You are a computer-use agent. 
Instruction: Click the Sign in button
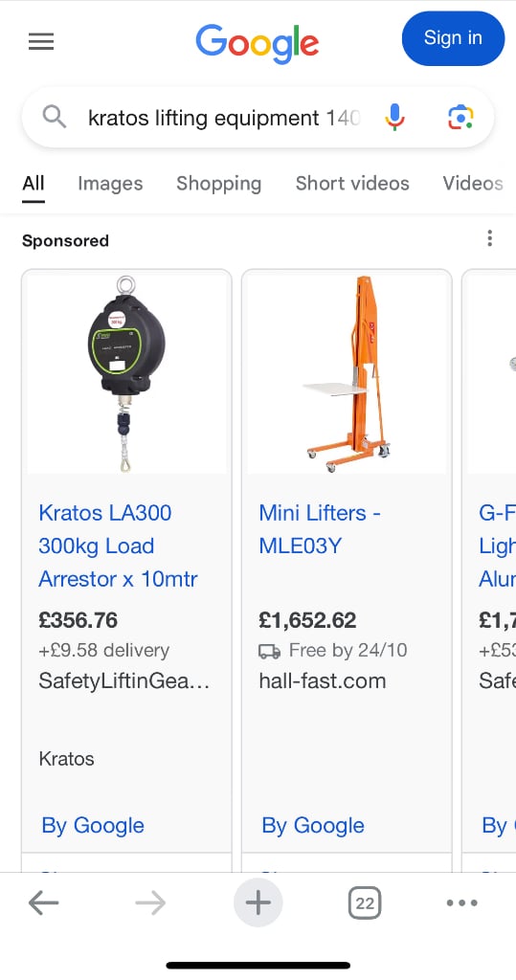point(453,38)
